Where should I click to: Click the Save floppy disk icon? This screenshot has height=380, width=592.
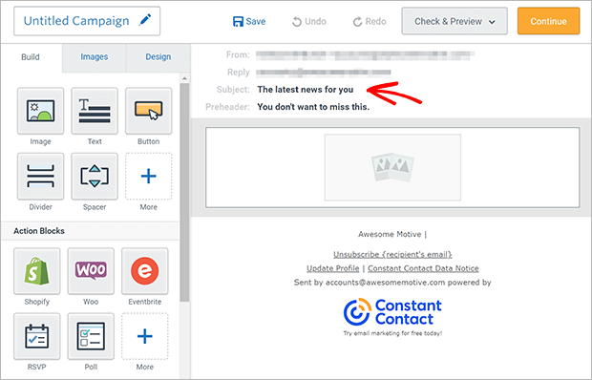(238, 22)
